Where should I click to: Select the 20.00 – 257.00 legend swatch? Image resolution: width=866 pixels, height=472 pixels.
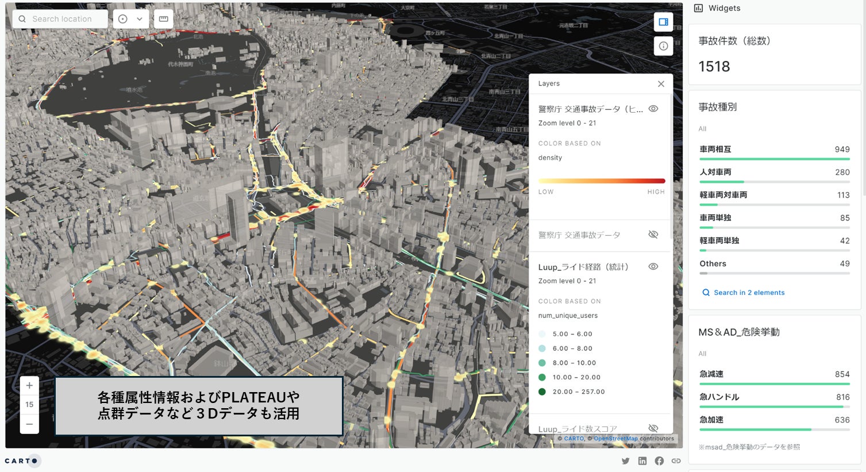coord(542,392)
